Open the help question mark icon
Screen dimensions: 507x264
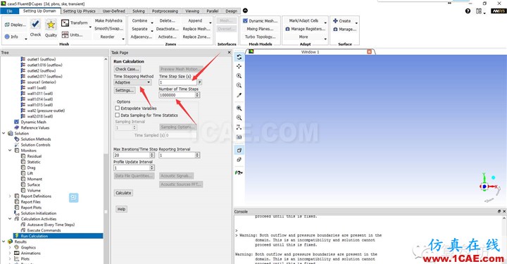click(468, 11)
